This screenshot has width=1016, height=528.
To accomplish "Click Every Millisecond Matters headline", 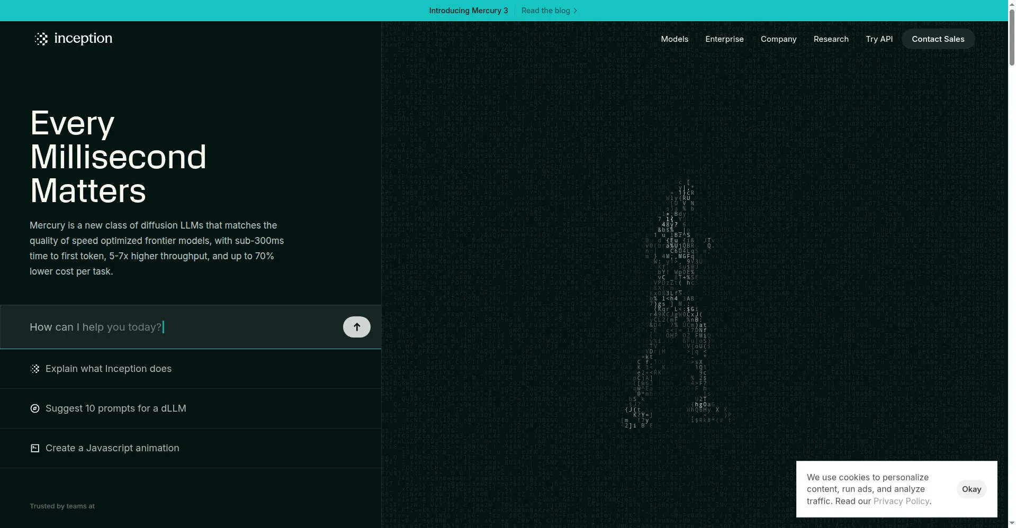I will (118, 157).
